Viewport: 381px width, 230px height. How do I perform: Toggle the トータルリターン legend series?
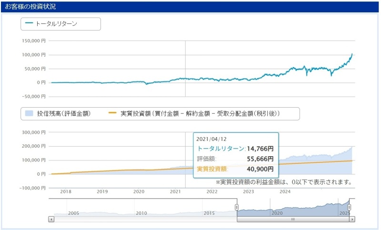pyautogui.click(x=56, y=23)
